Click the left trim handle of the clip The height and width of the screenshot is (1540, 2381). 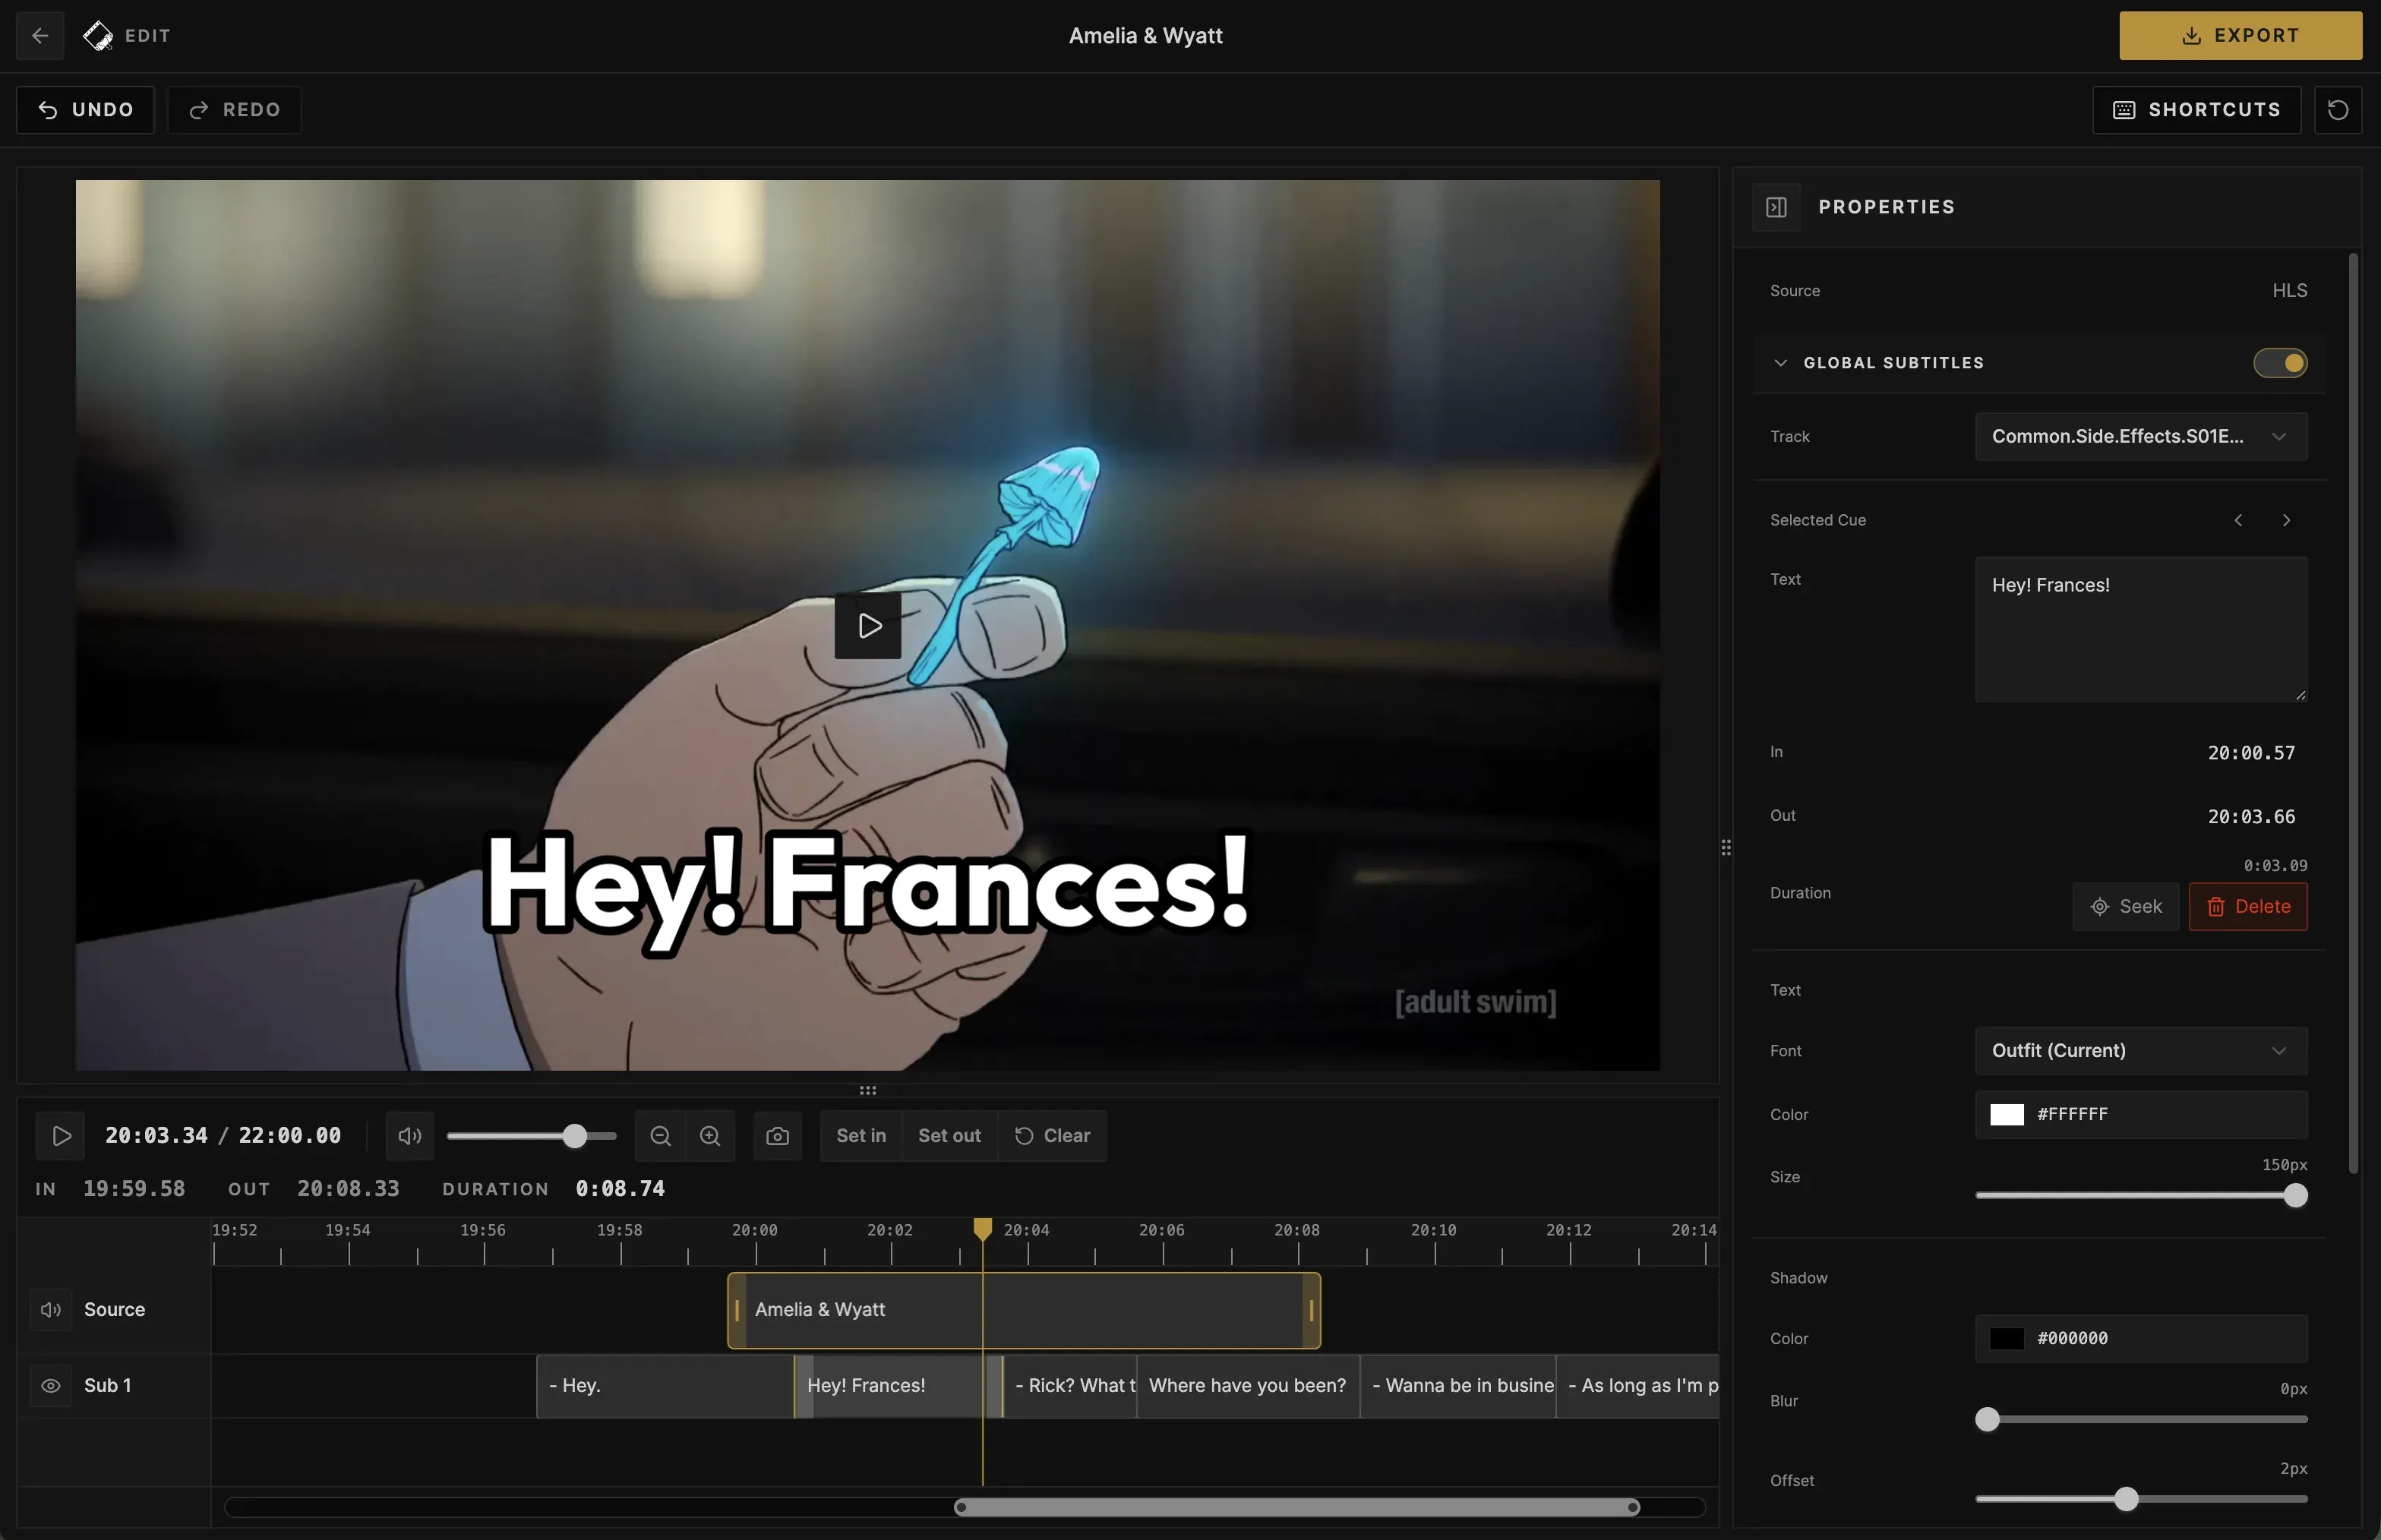tap(737, 1310)
